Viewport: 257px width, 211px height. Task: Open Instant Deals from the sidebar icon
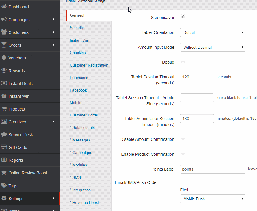coord(4,83)
